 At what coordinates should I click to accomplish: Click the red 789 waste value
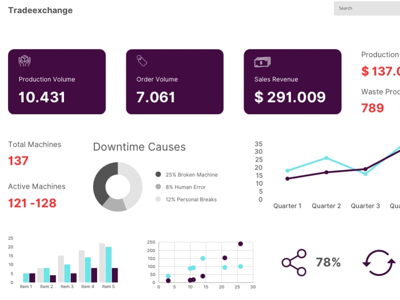point(372,108)
